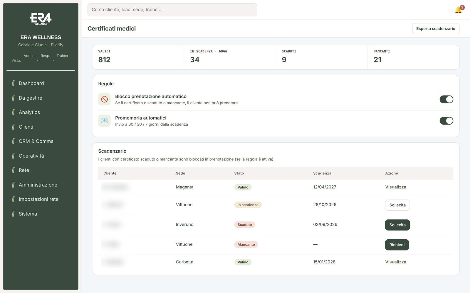Click the icon beside Dashboard in sidebar
Screen dimensions: 470x293
click(13, 83)
